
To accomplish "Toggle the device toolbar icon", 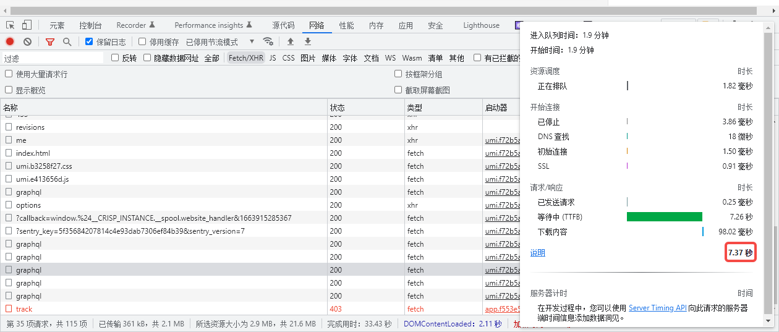I will pyautogui.click(x=27, y=25).
